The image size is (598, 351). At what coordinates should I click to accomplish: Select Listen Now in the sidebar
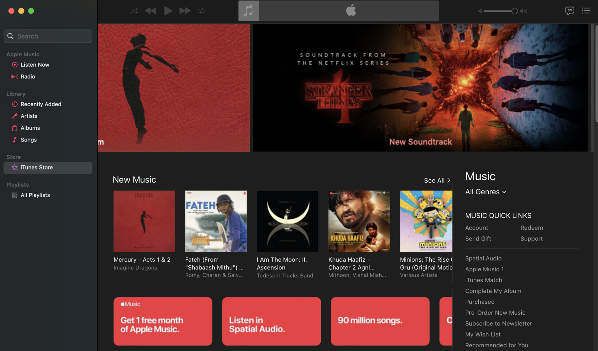[x=35, y=65]
